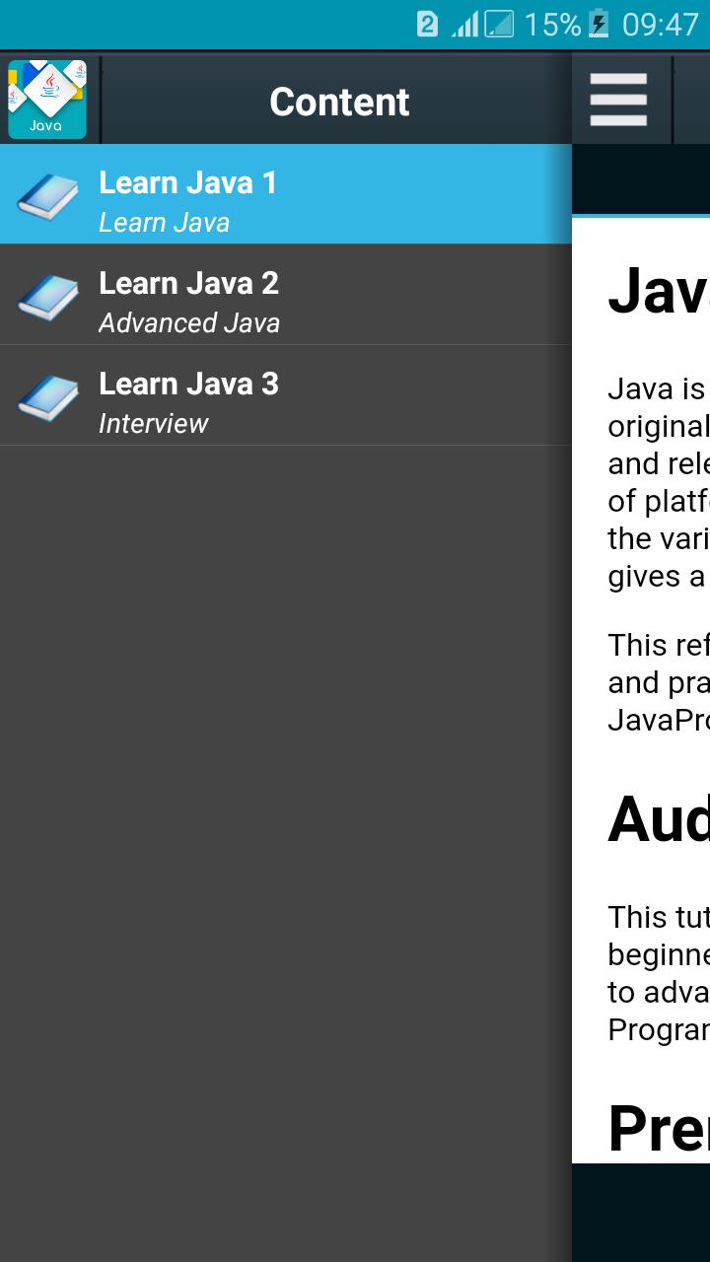Tap the 15% battery percentage text
Image resolution: width=710 pixels, height=1262 pixels.
coord(551,24)
